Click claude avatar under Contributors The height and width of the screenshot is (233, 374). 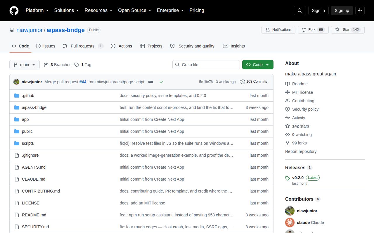point(290,223)
